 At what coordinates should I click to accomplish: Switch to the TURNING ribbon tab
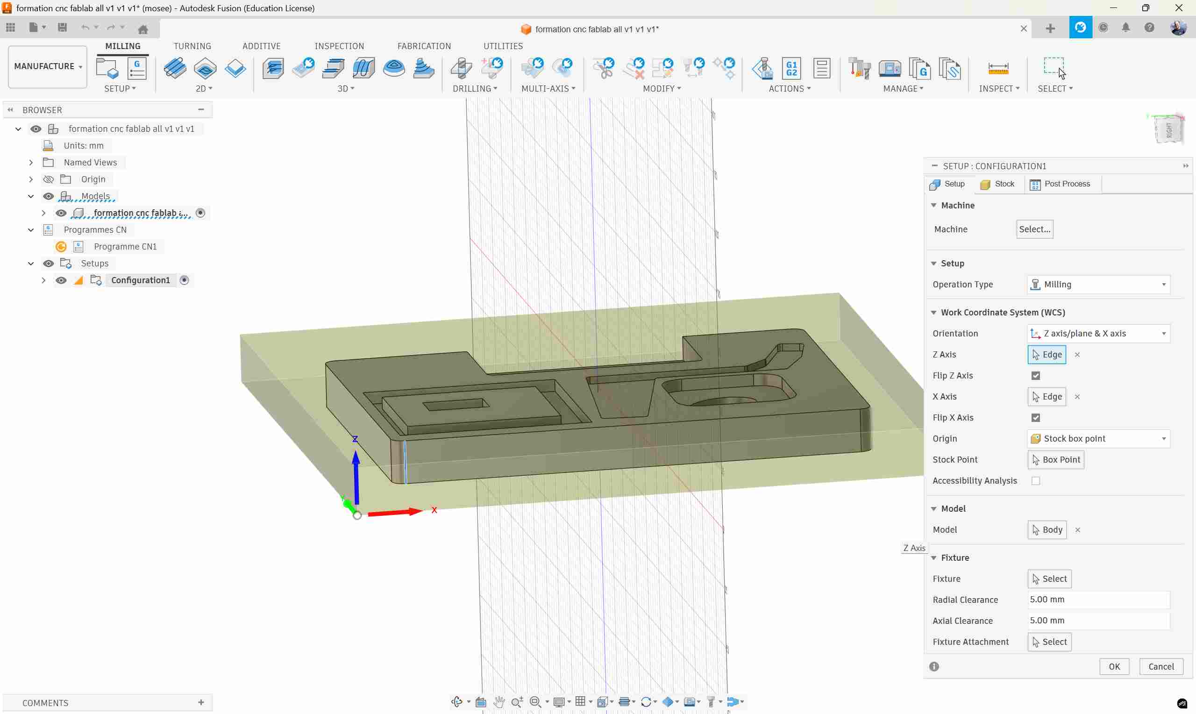[192, 46]
